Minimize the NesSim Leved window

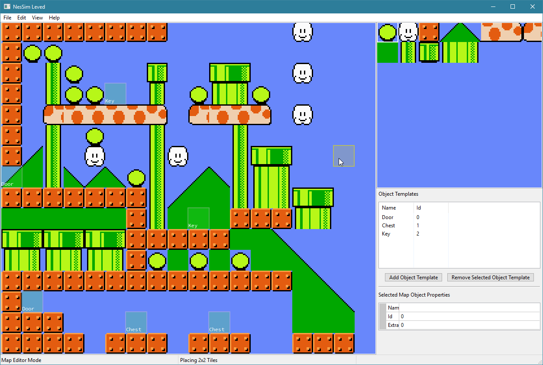coord(493,6)
